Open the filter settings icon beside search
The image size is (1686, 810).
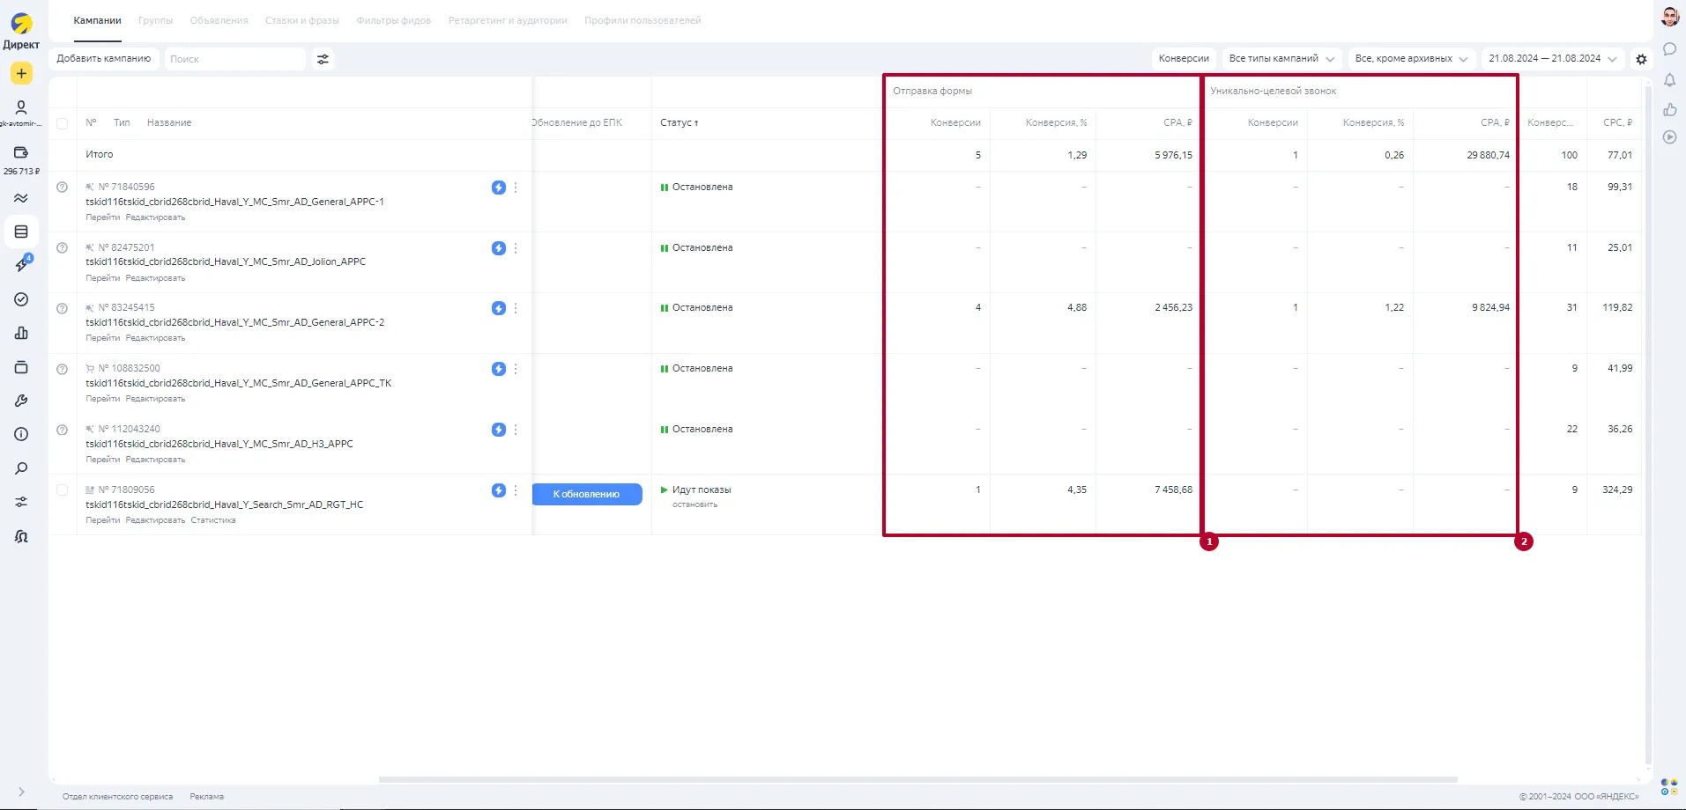coord(323,59)
